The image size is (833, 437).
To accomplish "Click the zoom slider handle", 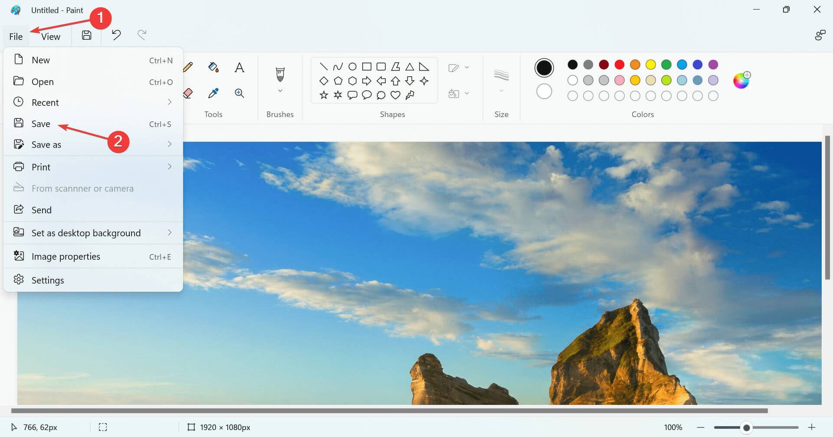I will pyautogui.click(x=746, y=427).
